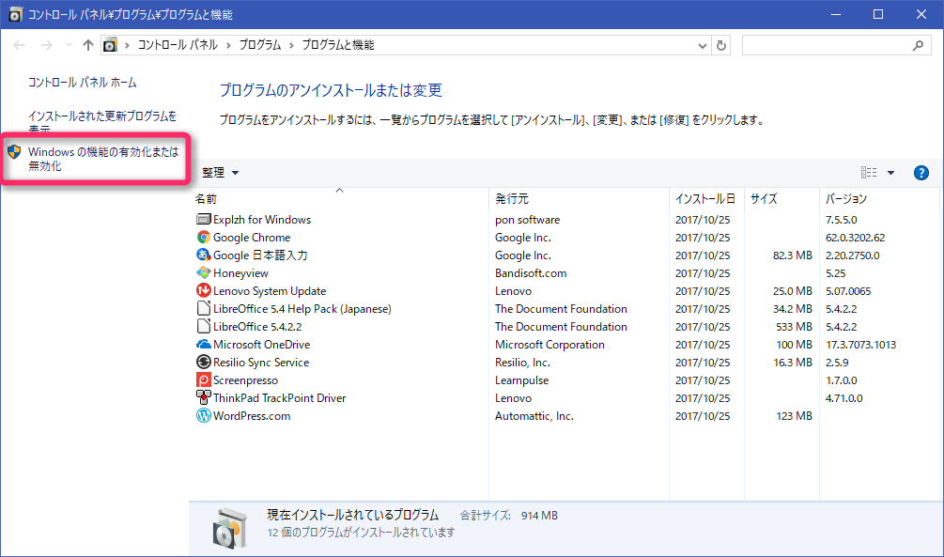The height and width of the screenshot is (557, 944).
Task: Click the Lenovo System Update icon
Action: (x=204, y=291)
